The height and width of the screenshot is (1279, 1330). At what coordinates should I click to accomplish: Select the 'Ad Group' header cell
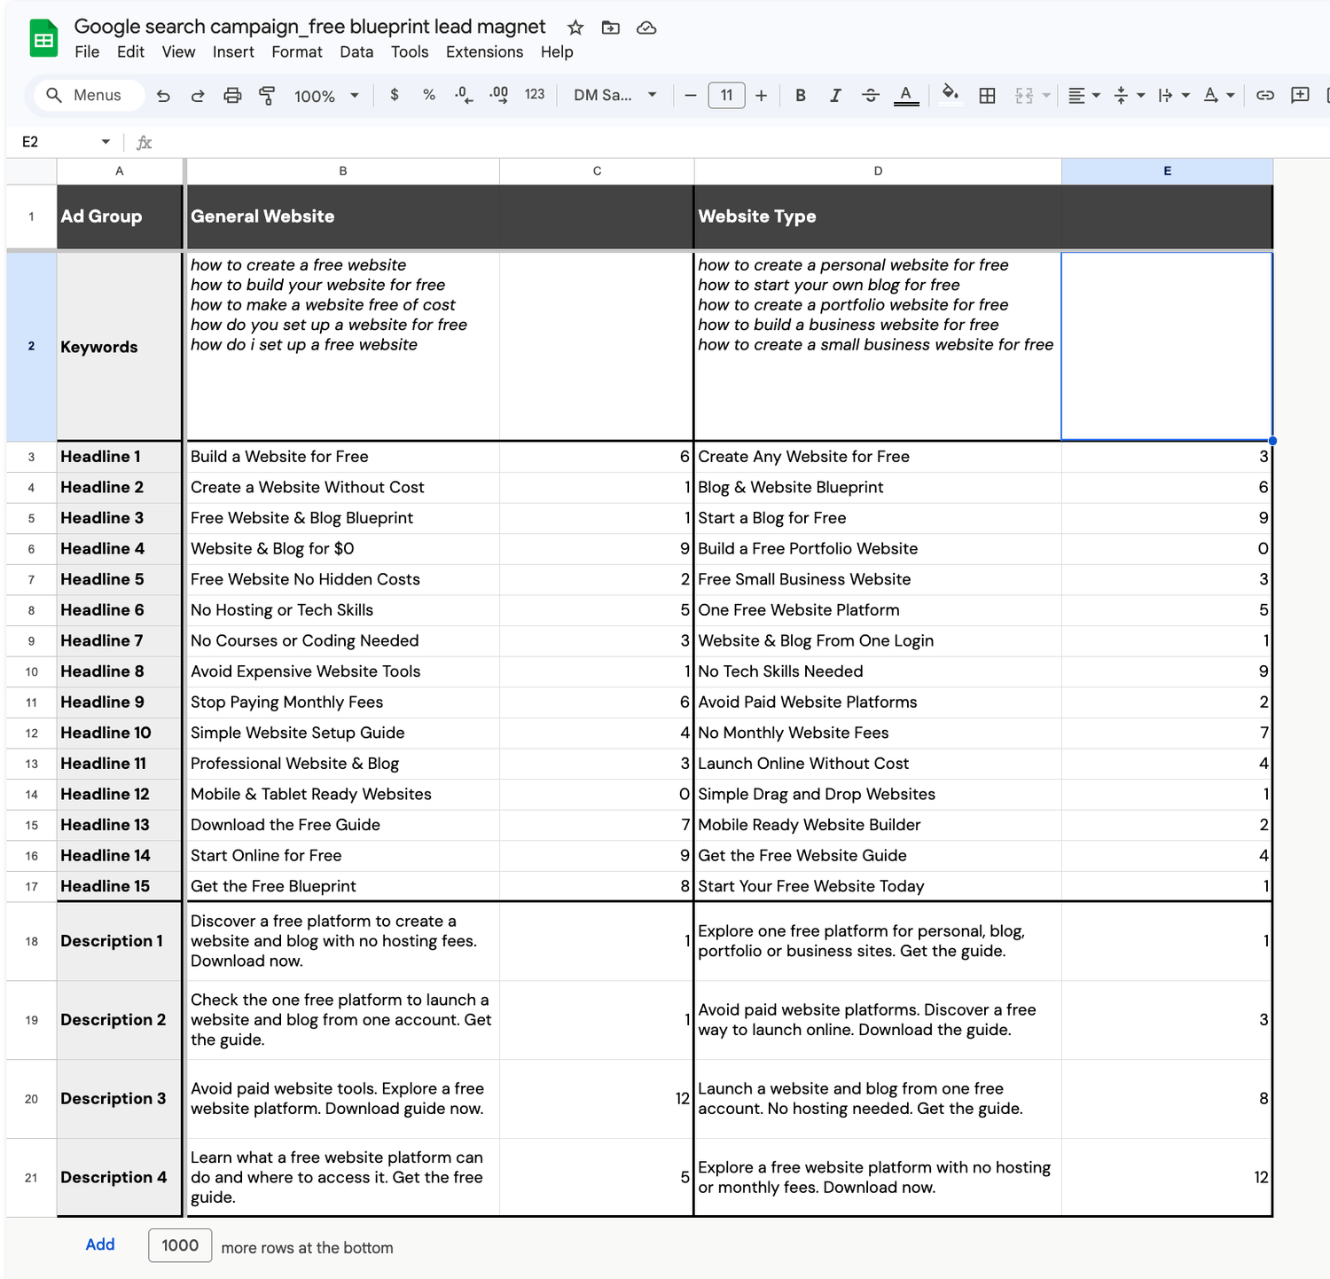click(120, 216)
